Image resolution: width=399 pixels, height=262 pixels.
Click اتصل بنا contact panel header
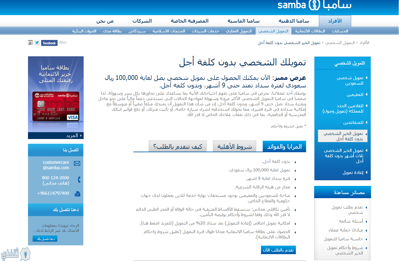56,150
